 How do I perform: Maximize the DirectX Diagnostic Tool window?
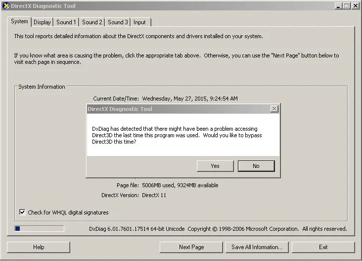pos(347,6)
